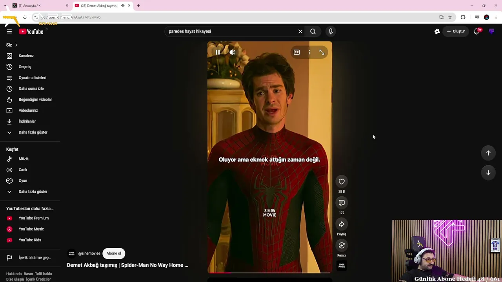502x282 pixels.
Task: Click the sinemoviee channel avatar
Action: click(72, 253)
